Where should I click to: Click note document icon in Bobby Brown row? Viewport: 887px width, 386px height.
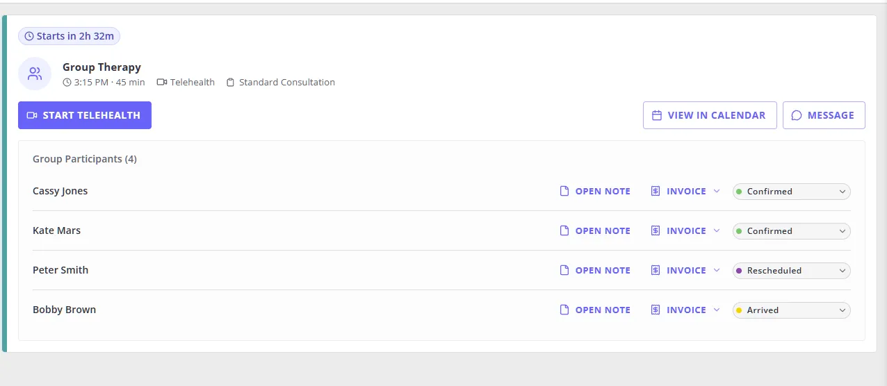click(564, 310)
